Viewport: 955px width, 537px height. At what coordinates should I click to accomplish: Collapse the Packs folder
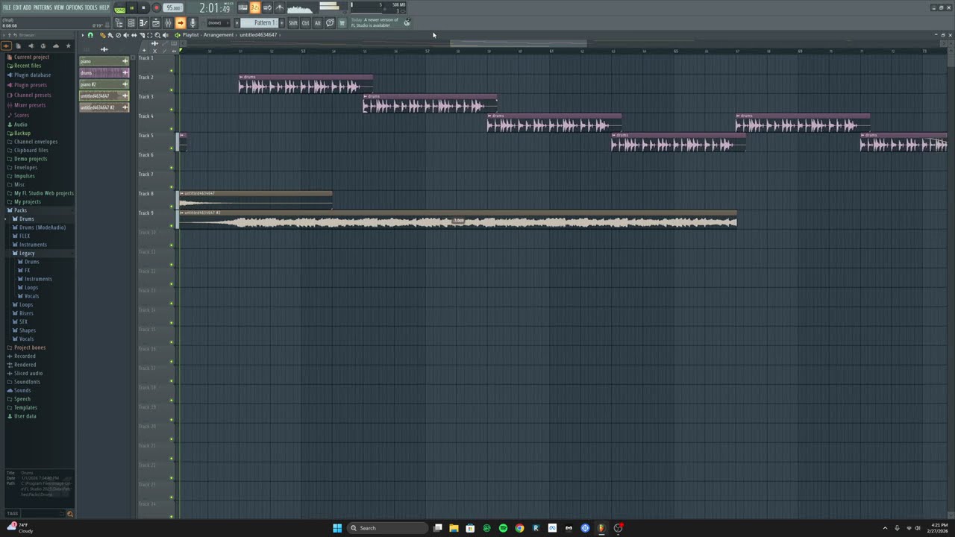(x=20, y=210)
